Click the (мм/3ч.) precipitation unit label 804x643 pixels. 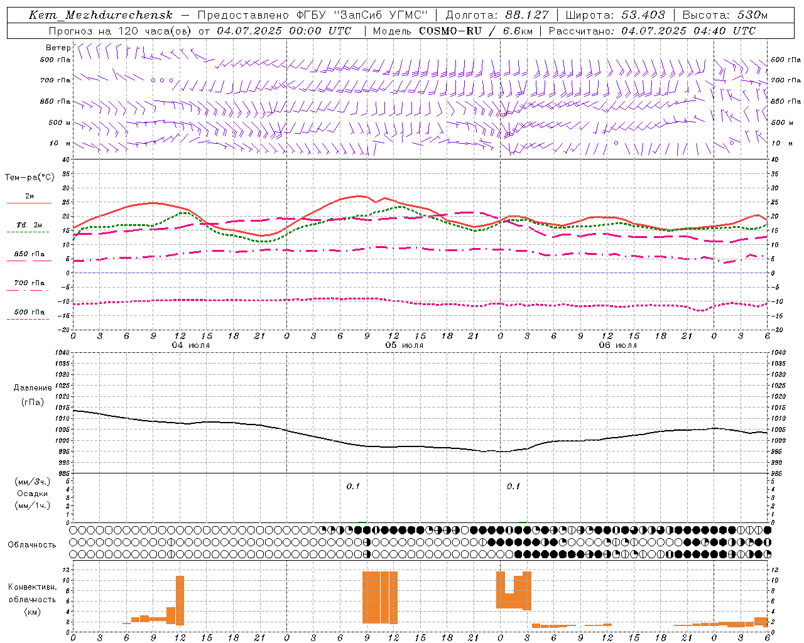coord(33,482)
